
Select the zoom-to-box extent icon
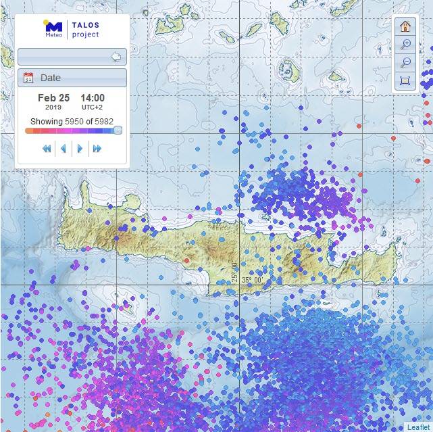405,81
